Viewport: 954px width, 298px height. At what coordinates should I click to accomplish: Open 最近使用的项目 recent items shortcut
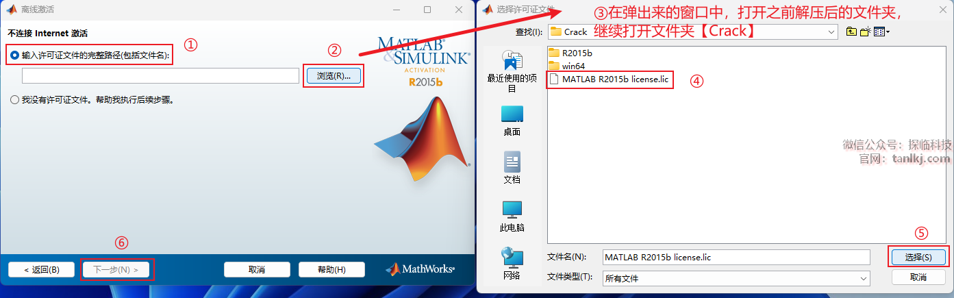pyautogui.click(x=512, y=71)
